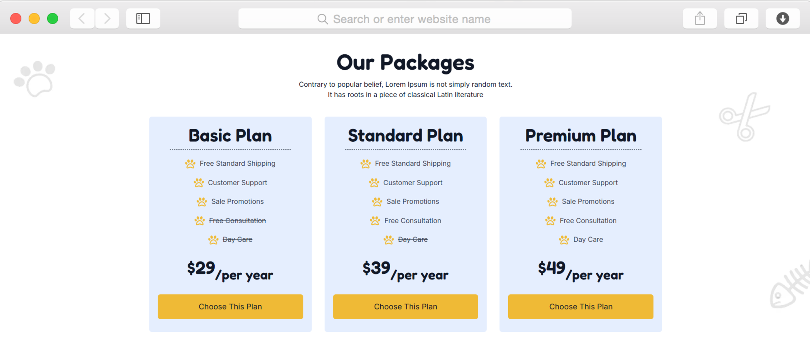Click the browser back arrow button

(82, 19)
